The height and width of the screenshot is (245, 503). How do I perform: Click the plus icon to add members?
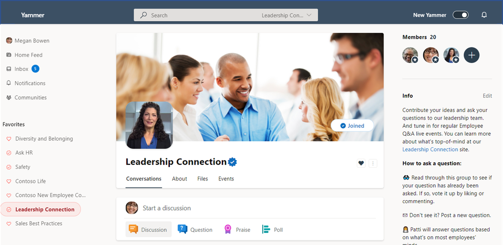point(472,55)
